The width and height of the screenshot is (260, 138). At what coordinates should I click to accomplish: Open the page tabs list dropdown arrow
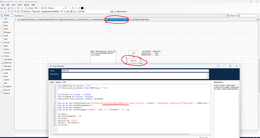click(x=15, y=19)
